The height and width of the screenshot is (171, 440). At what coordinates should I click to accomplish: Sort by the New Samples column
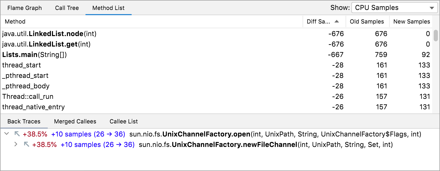pos(411,22)
